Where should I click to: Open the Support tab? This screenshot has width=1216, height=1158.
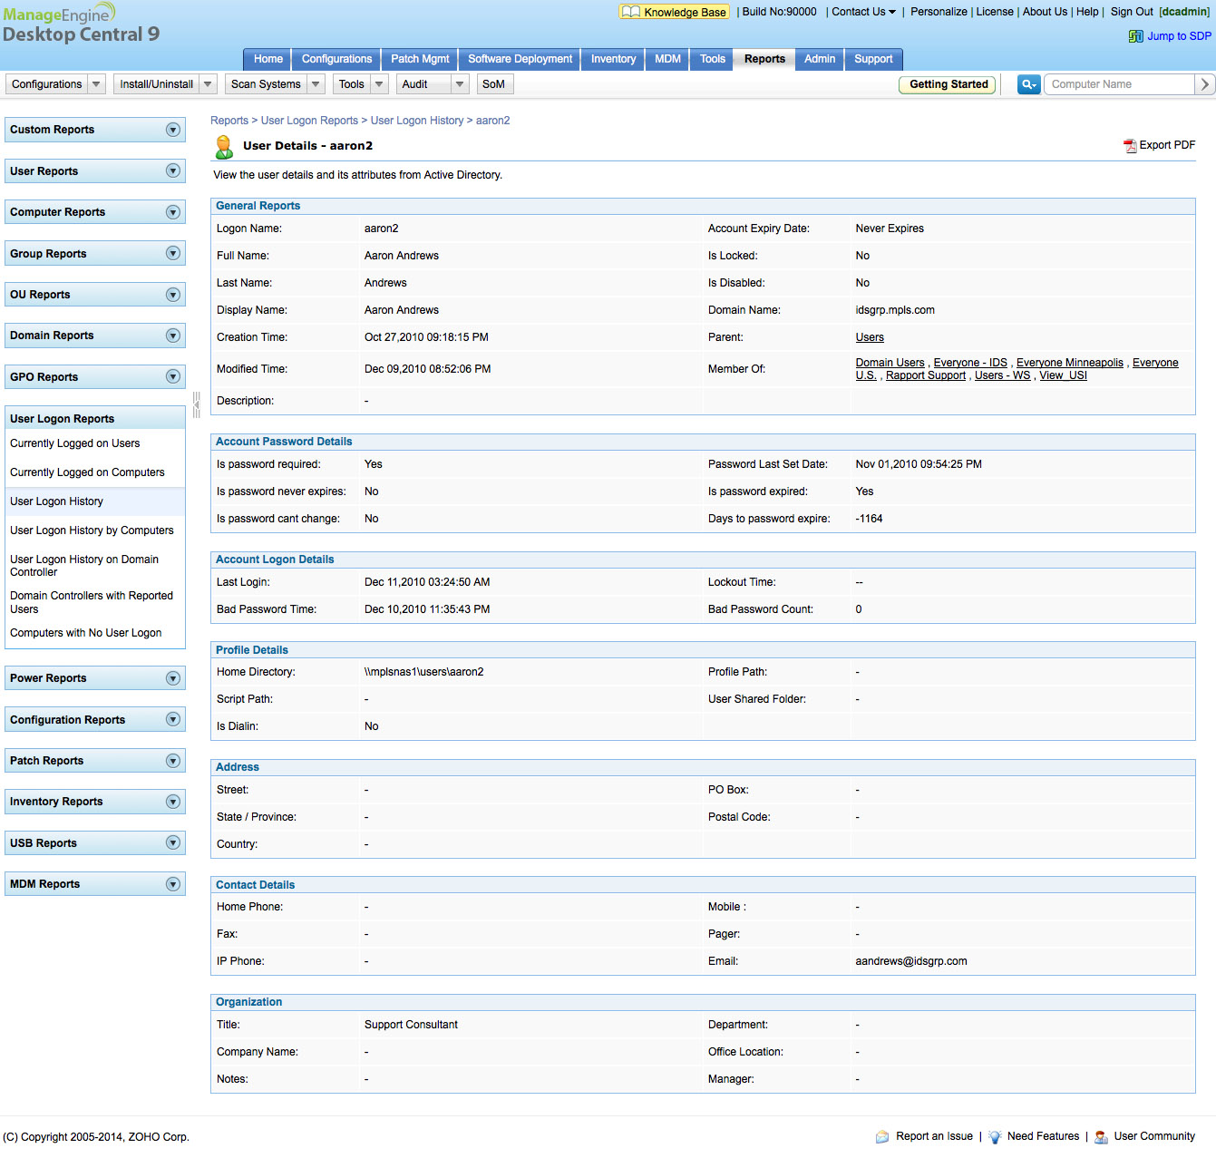(873, 59)
